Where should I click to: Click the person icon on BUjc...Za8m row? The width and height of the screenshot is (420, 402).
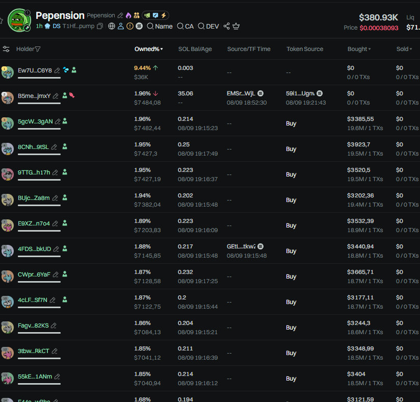(65, 197)
